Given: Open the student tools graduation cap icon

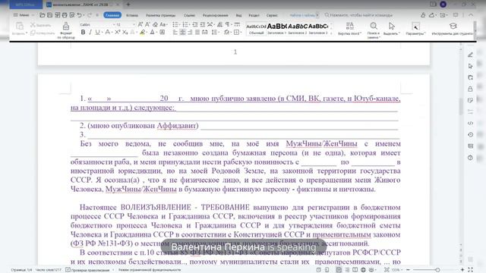Looking at the screenshot, I should point(453,26).
